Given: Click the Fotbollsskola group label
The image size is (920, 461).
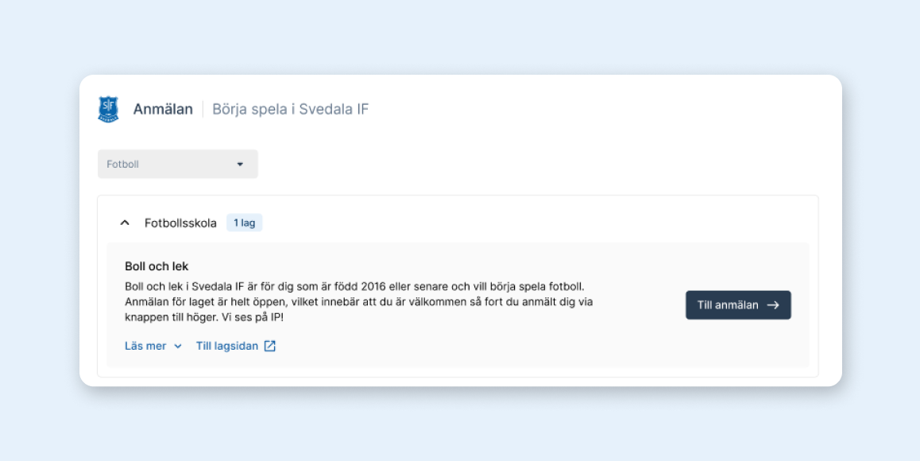Looking at the screenshot, I should click(x=180, y=223).
